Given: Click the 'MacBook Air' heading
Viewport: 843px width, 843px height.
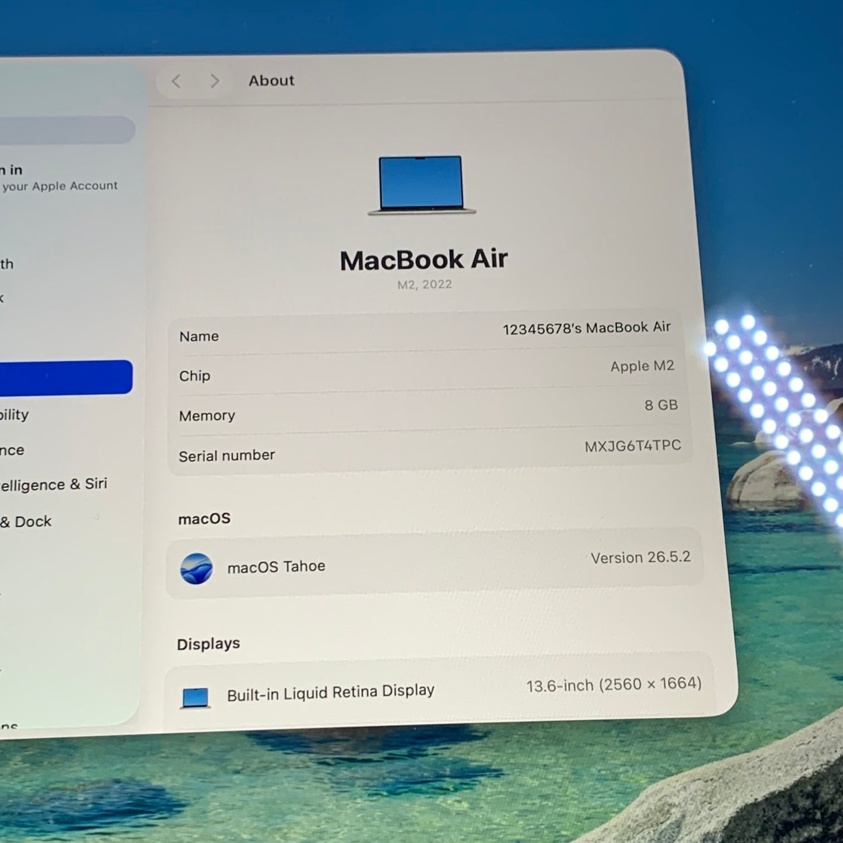Looking at the screenshot, I should click(x=424, y=260).
